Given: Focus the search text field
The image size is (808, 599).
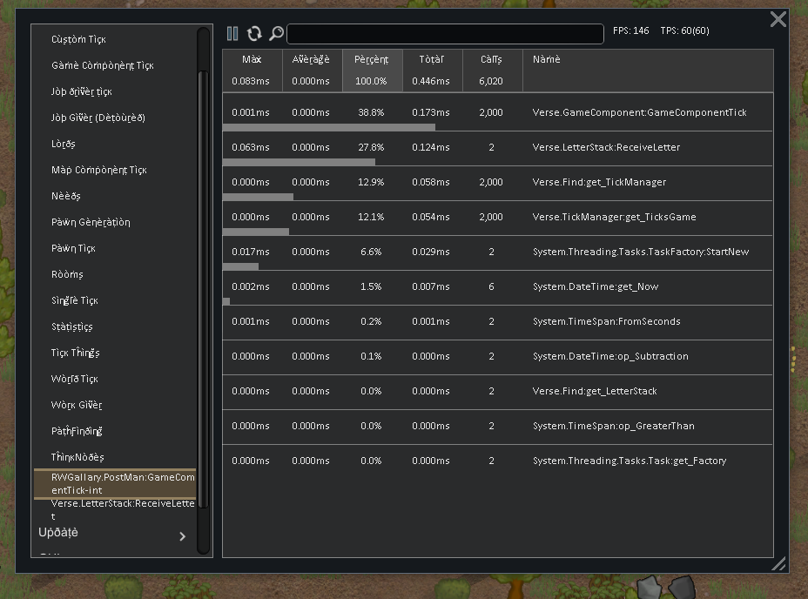Looking at the screenshot, I should [445, 34].
